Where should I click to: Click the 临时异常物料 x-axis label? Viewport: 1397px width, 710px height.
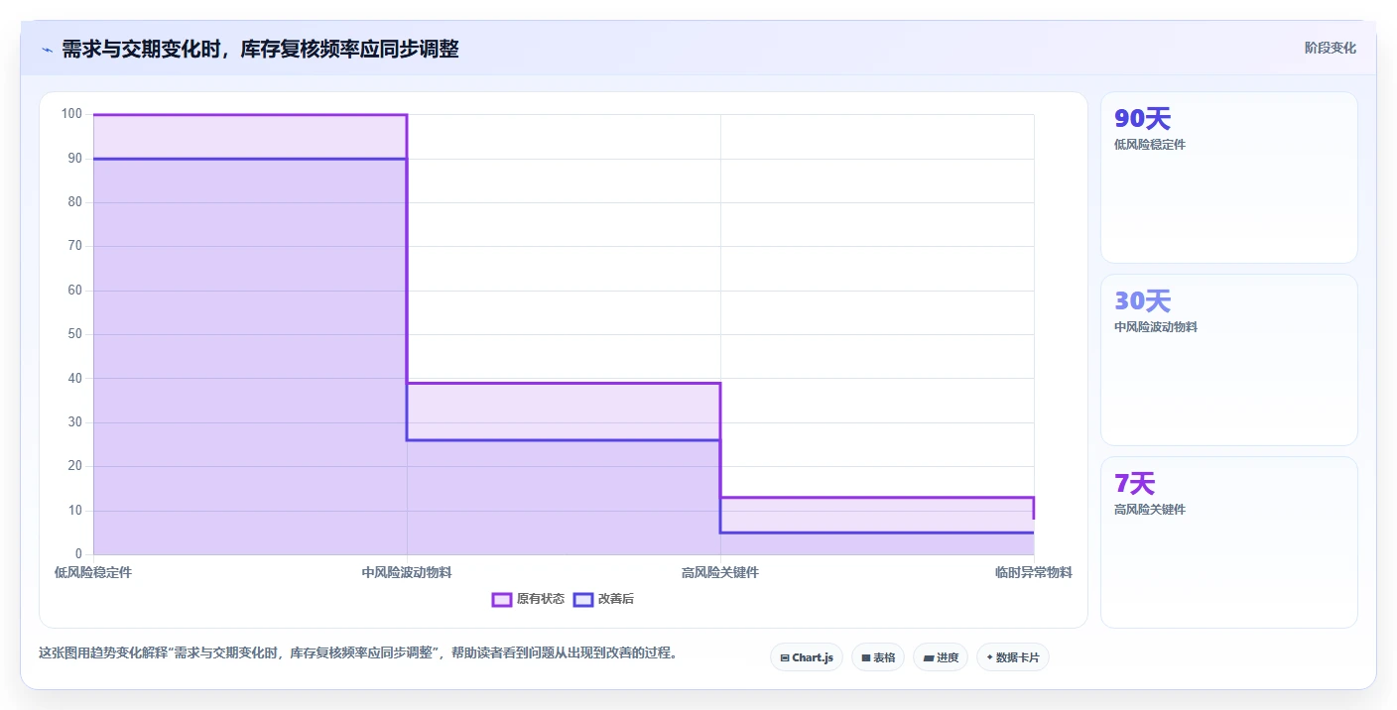click(1034, 572)
